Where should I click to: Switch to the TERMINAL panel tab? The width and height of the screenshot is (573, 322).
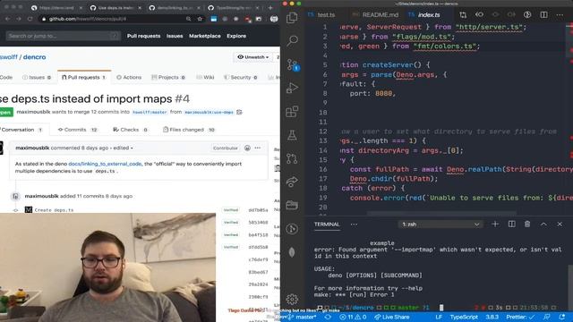pos(327,225)
